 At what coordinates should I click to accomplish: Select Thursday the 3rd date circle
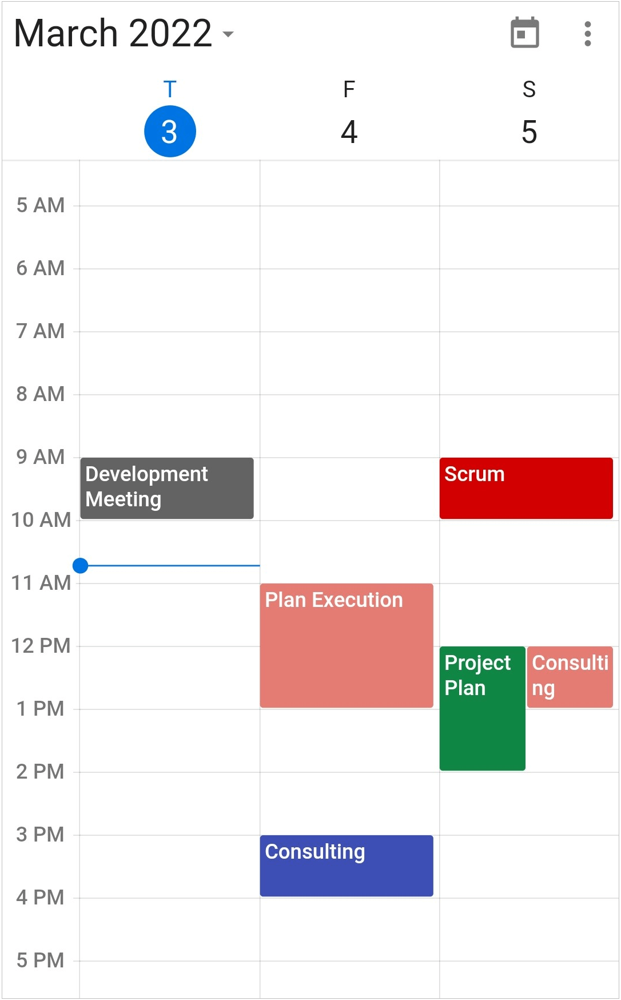(x=170, y=132)
